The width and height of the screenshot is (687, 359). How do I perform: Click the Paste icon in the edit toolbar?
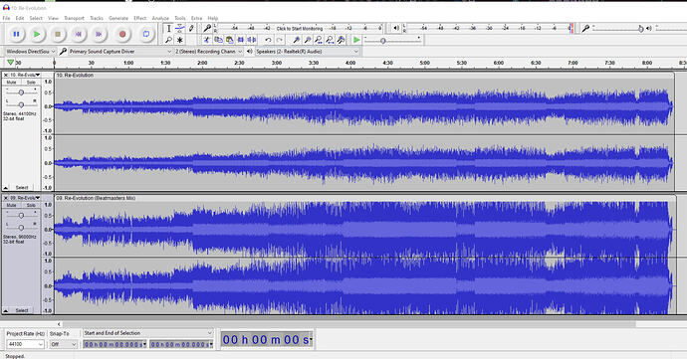pyautogui.click(x=229, y=40)
